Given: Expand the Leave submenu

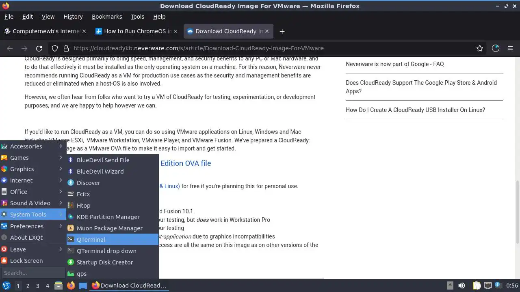Looking at the screenshot, I should point(33,249).
